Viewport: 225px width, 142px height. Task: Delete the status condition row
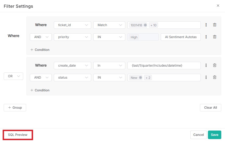pos(215,78)
